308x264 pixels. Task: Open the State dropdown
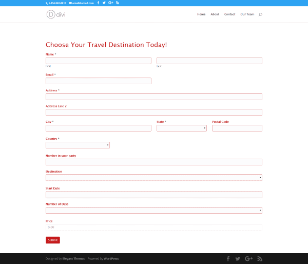click(181, 128)
